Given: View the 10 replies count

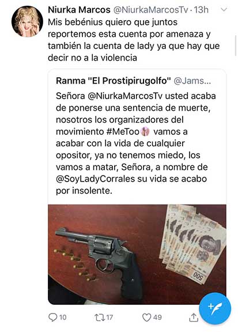Looking at the screenshot, I should [x=63, y=318].
